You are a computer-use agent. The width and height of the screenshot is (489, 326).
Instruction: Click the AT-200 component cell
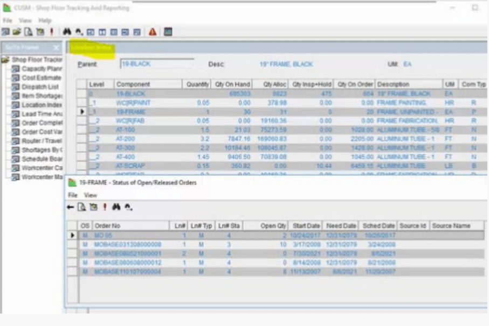click(148, 139)
